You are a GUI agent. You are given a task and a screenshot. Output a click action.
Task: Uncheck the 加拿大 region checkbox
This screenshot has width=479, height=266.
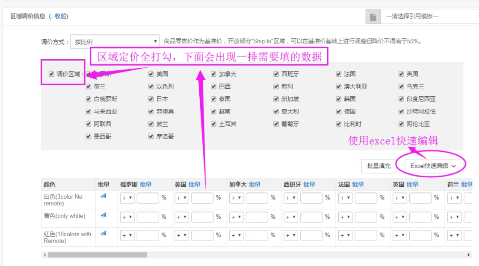pos(213,74)
